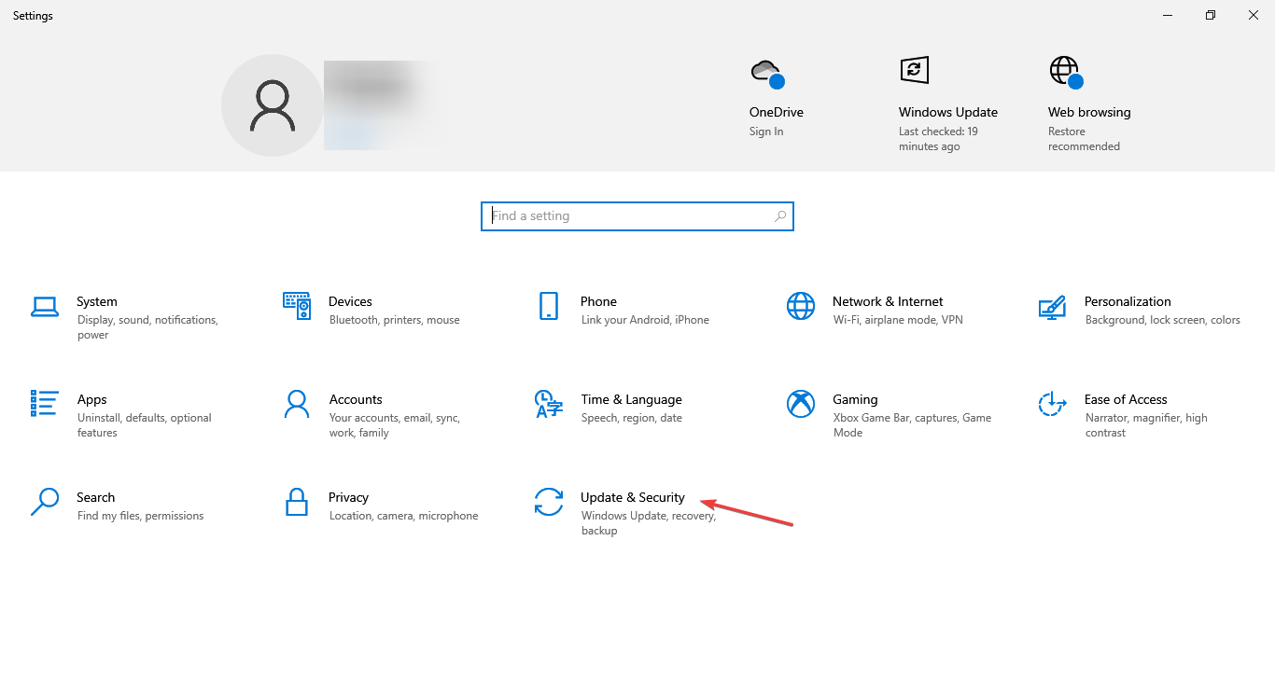Click the Ease of Access icon
Viewport: 1275px width, 679px height.
click(1053, 404)
